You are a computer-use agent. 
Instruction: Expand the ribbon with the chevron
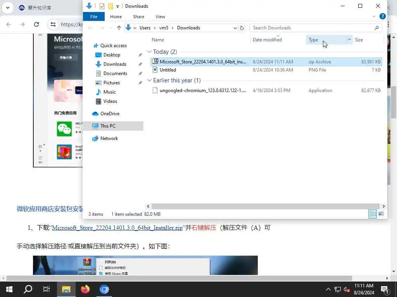point(374,16)
